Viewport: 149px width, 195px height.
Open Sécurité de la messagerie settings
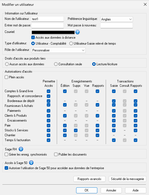[127, 179]
